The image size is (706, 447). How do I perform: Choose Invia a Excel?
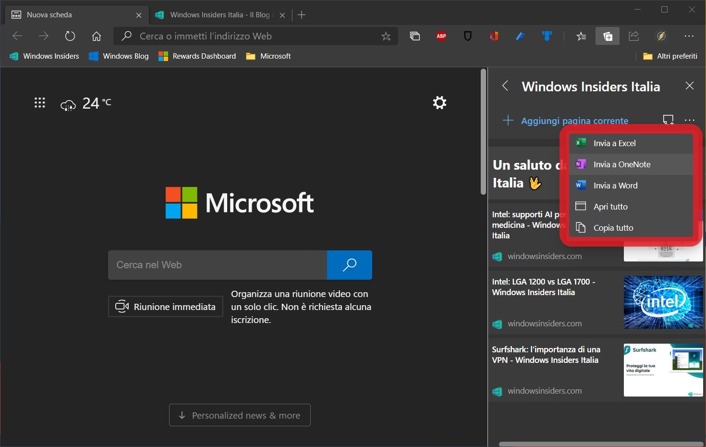(x=631, y=143)
